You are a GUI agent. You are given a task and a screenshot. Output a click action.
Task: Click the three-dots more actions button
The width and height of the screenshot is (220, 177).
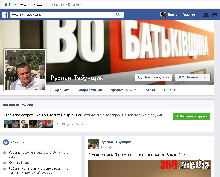[x=206, y=77]
